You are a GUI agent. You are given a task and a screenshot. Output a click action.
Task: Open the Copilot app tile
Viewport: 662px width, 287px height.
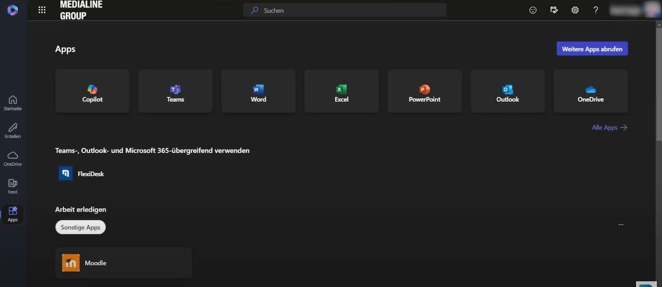92,91
